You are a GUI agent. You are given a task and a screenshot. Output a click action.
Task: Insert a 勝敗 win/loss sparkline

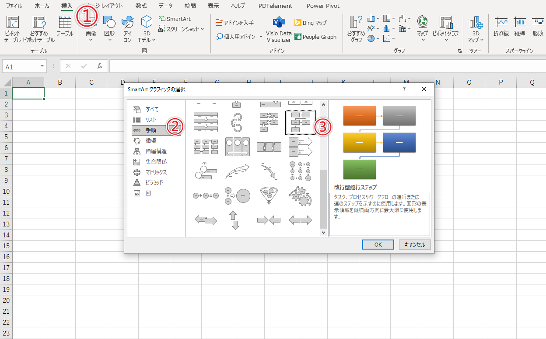[x=538, y=26]
